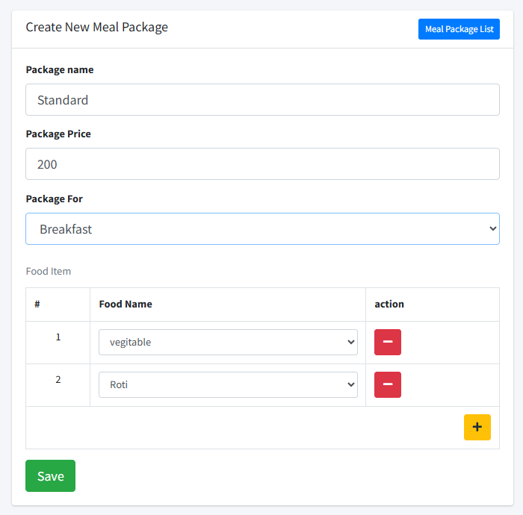The width and height of the screenshot is (523, 515).
Task: Add a new food item row
Action: click(x=477, y=427)
